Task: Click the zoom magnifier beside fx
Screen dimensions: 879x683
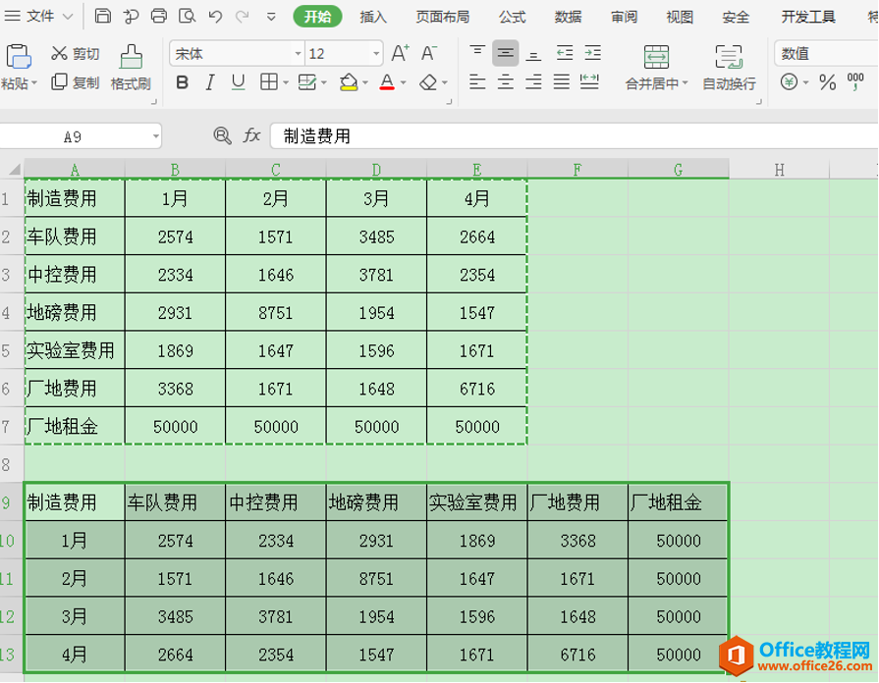Action: tap(223, 135)
